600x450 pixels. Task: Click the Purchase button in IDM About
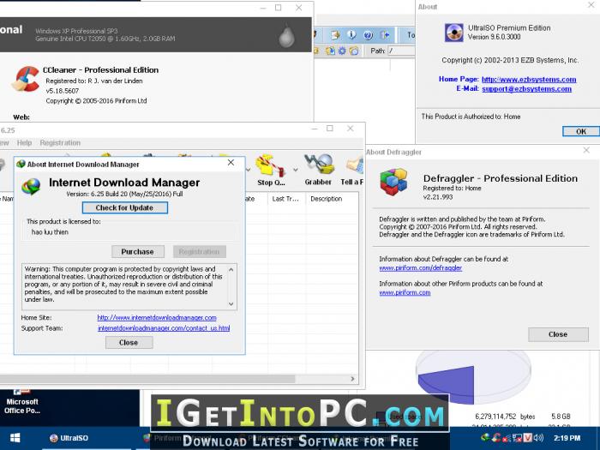[x=138, y=252]
